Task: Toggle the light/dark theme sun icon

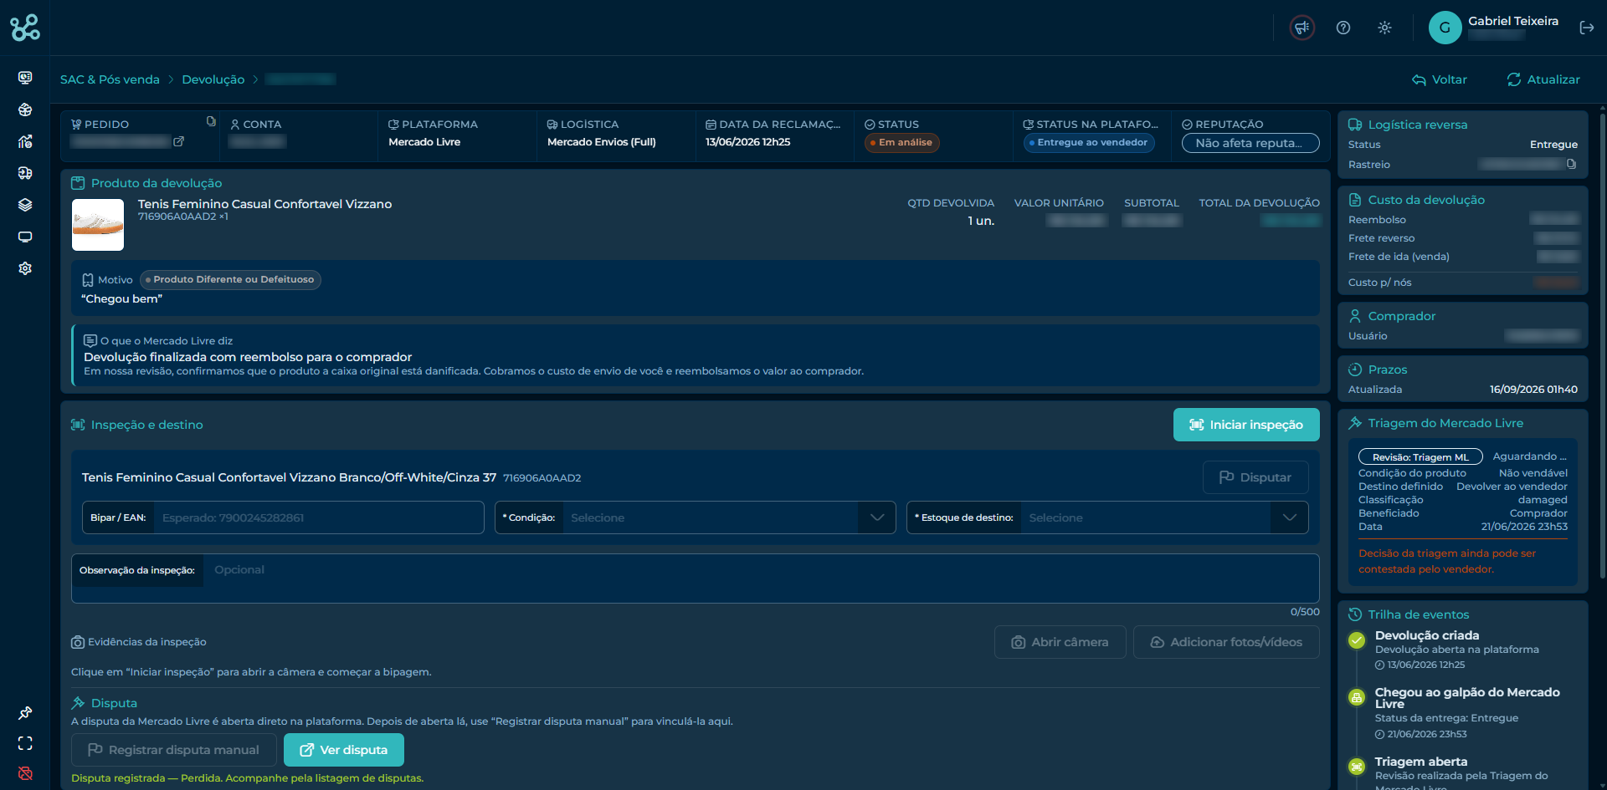Action: (1384, 28)
